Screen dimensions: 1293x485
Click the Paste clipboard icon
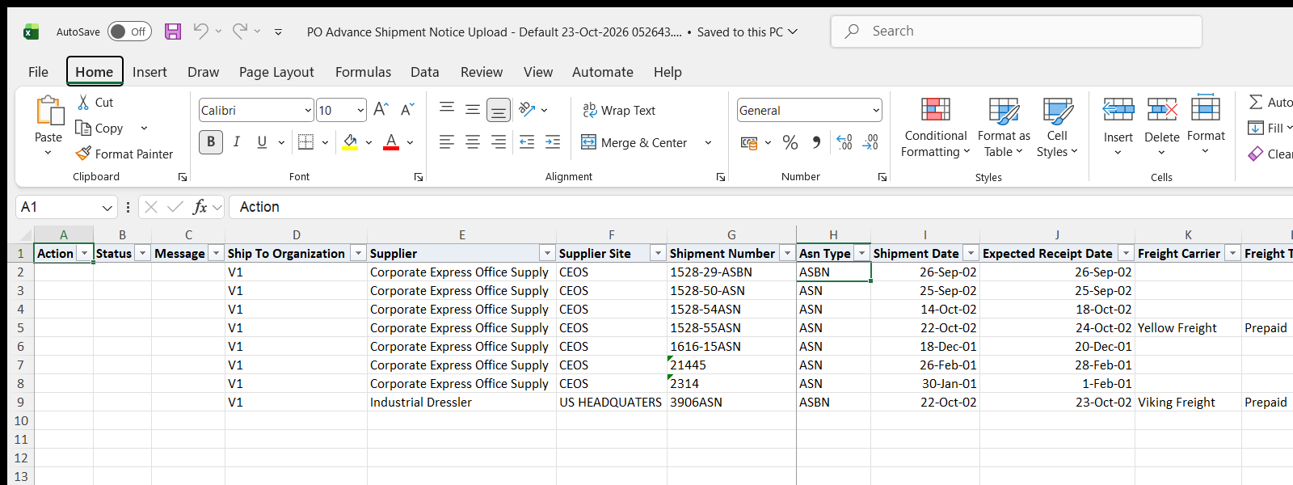pos(48,111)
